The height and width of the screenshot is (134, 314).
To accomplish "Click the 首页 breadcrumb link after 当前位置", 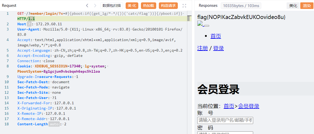I will click(229, 106).
